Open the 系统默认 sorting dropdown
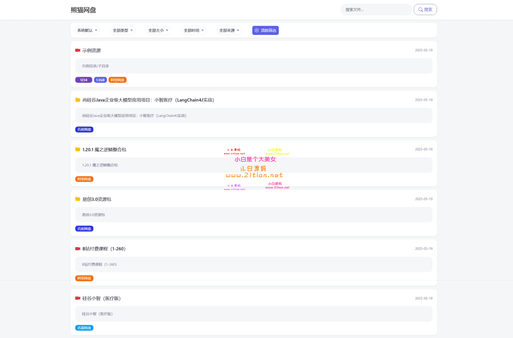The width and height of the screenshot is (513, 338). coord(87,30)
